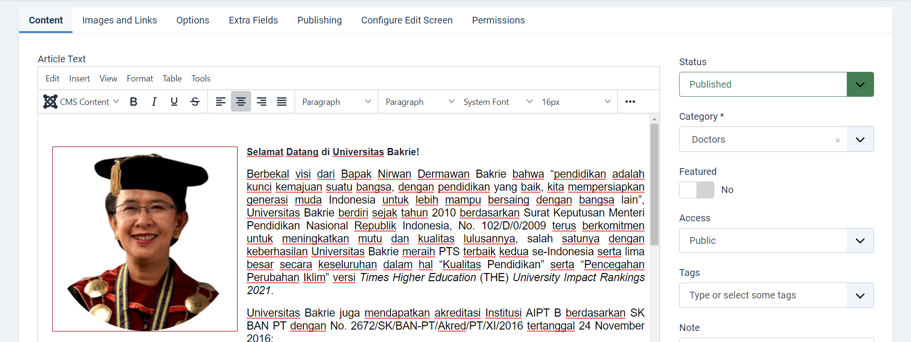The height and width of the screenshot is (342, 911).
Task: Toggle underline formatting
Action: pos(174,102)
